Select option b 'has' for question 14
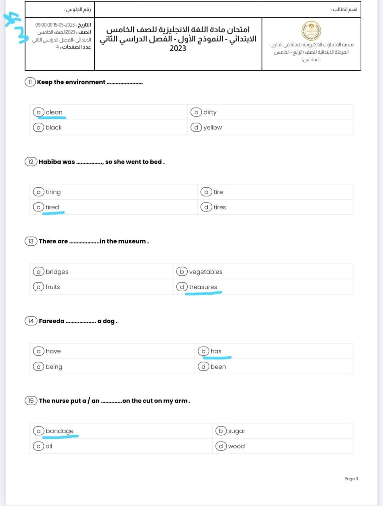383x506 pixels. (x=203, y=351)
